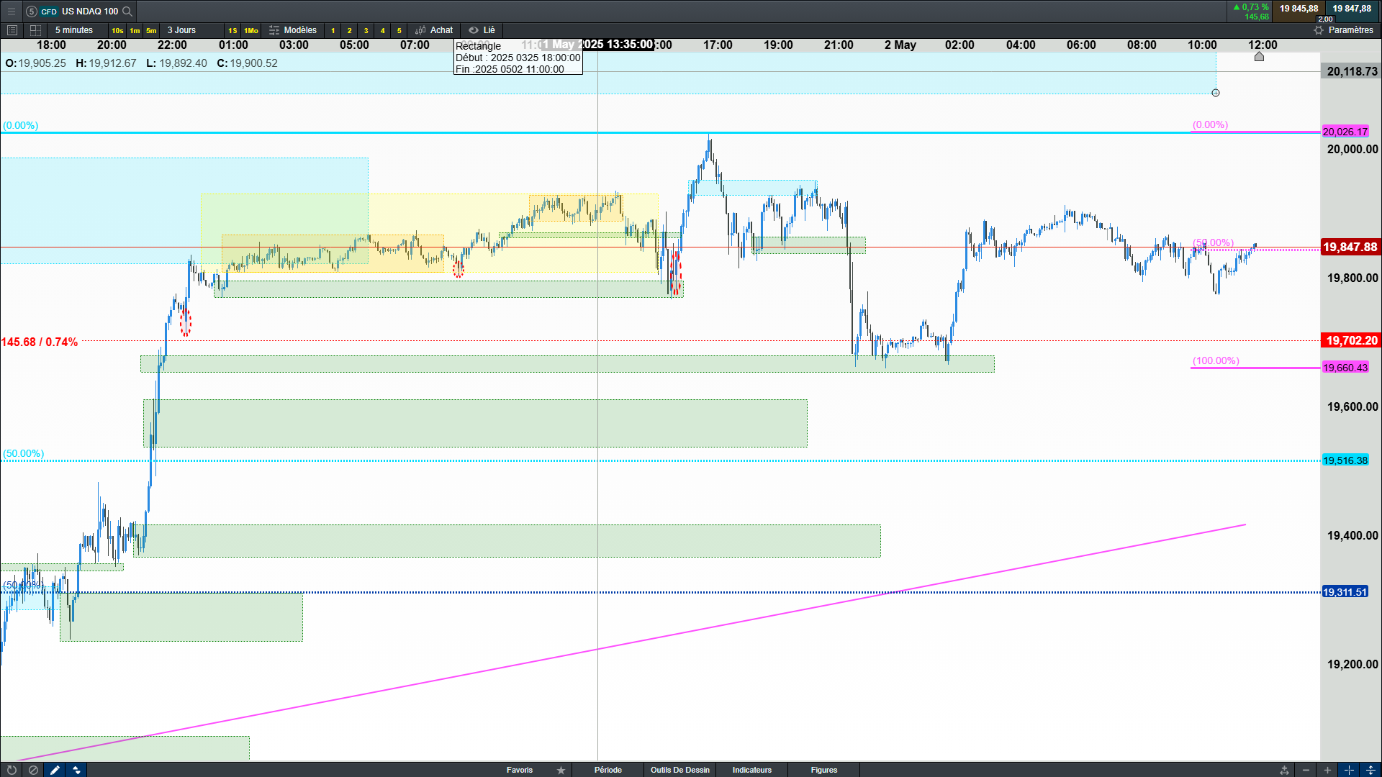The height and width of the screenshot is (777, 1382).
Task: Open the Outils De Dessin tab
Action: pyautogui.click(x=679, y=770)
